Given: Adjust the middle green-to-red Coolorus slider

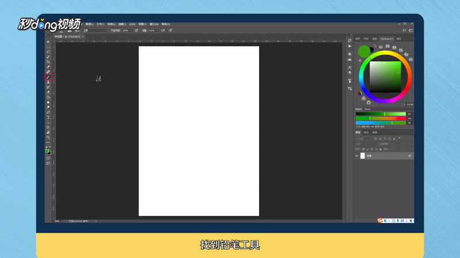Looking at the screenshot, I should click(x=381, y=119).
